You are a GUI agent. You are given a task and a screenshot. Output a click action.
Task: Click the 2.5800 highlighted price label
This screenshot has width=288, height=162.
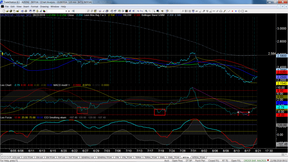282,56
